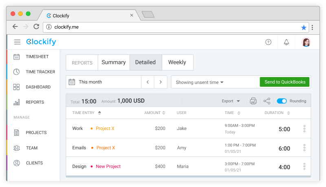Screen dimensions: 326x187
Task: Open the user profile avatar
Action: click(x=306, y=42)
